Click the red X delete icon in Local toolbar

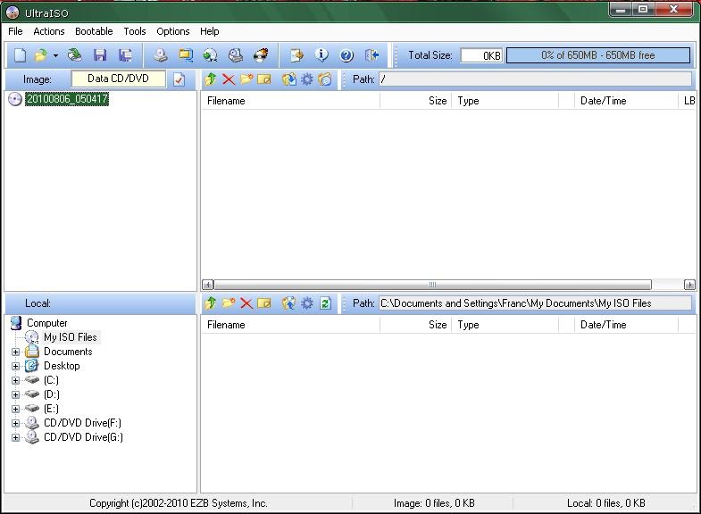point(246,303)
